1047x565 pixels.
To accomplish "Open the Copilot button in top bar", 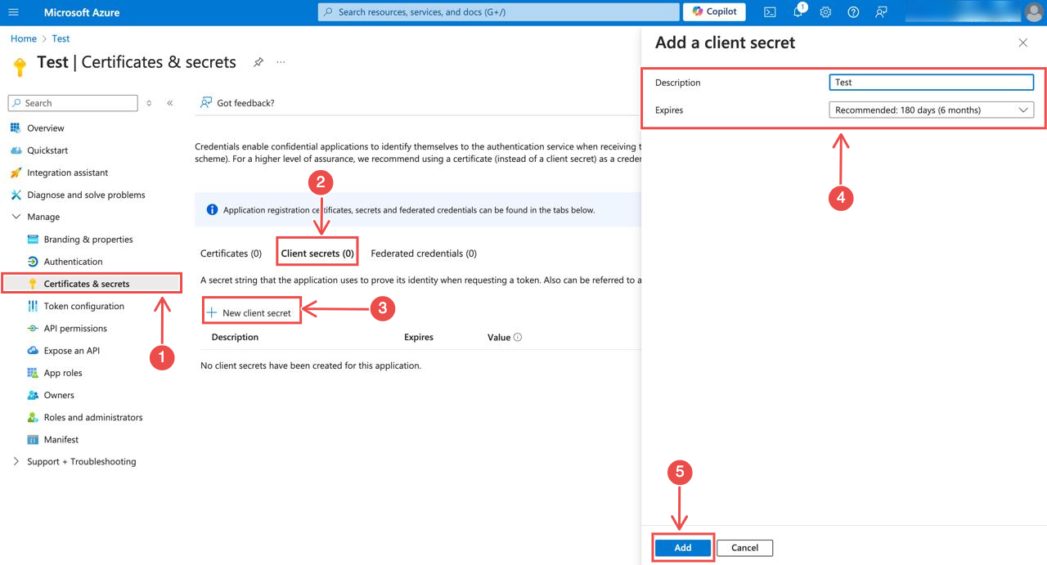I will coord(713,11).
